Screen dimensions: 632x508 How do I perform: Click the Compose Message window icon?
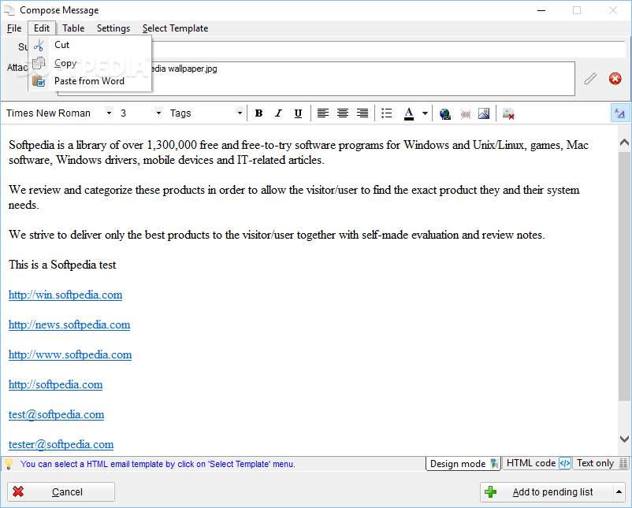tap(9, 10)
